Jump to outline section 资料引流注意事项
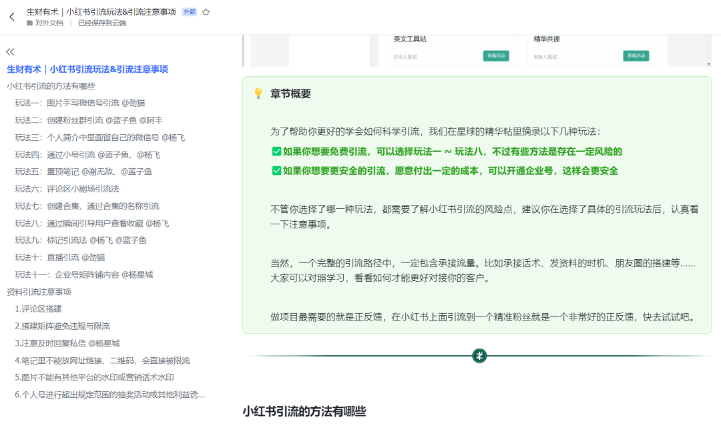This screenshot has height=432, width=721. [x=39, y=292]
